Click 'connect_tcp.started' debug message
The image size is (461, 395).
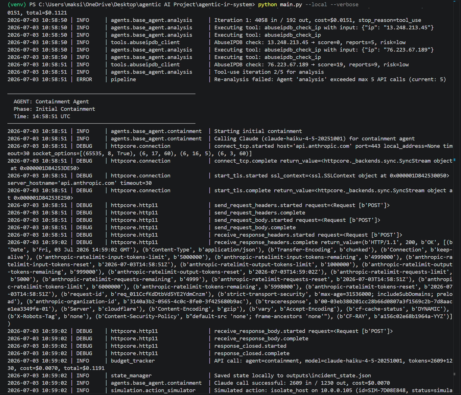point(333,146)
